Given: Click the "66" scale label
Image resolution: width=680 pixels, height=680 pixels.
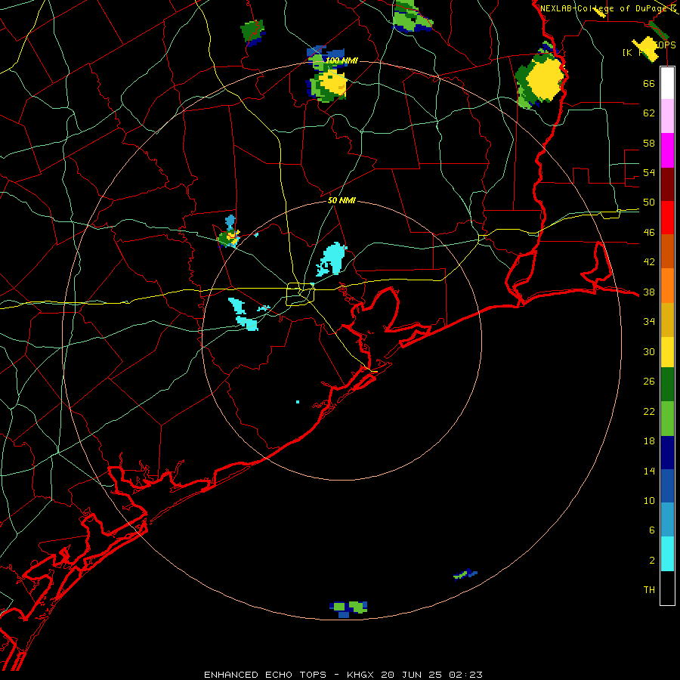Looking at the screenshot, I should 649,83.
